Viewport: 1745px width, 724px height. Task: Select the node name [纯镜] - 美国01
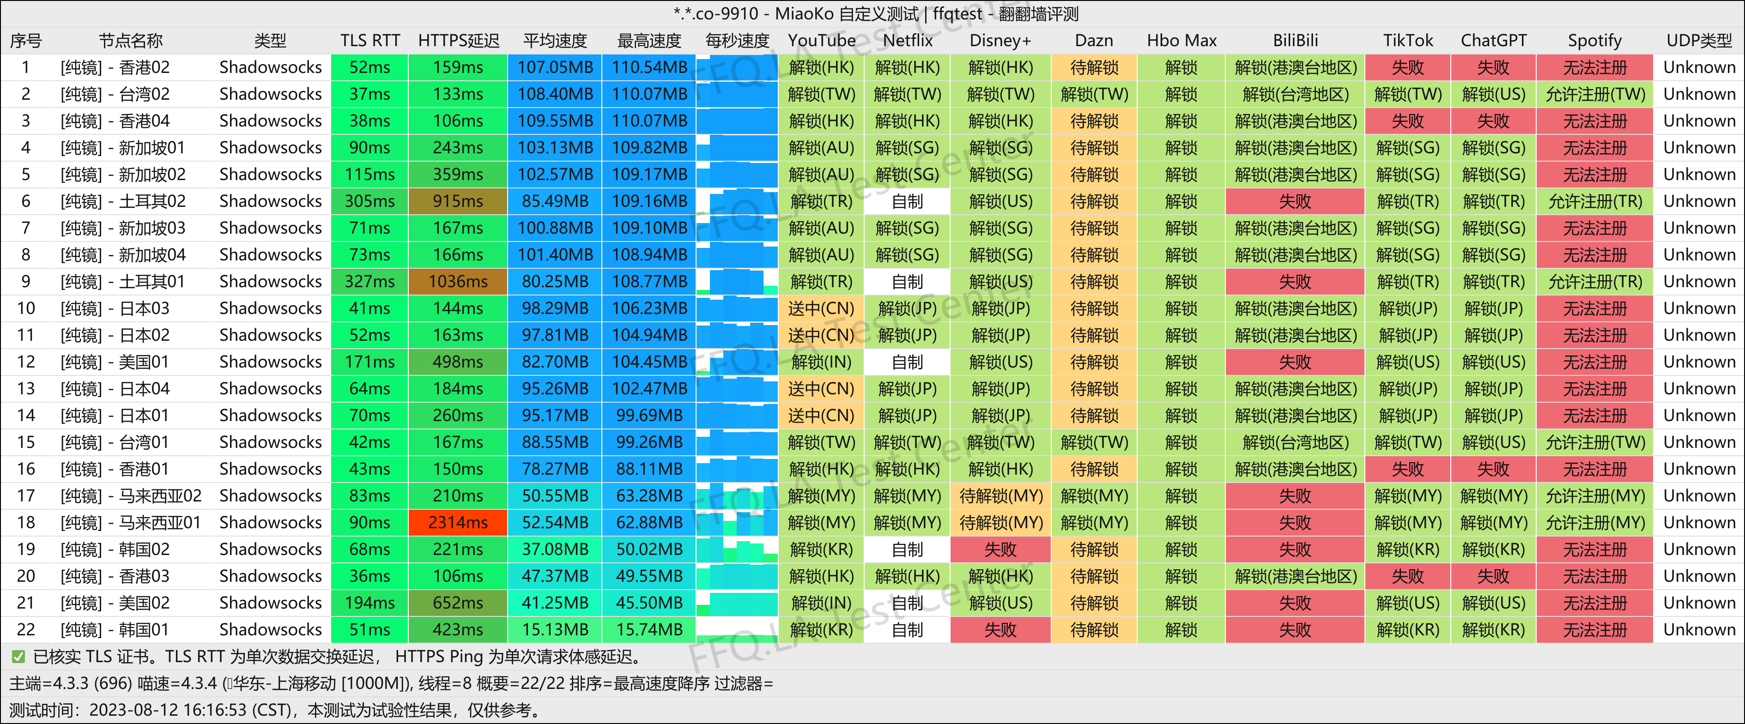115,362
